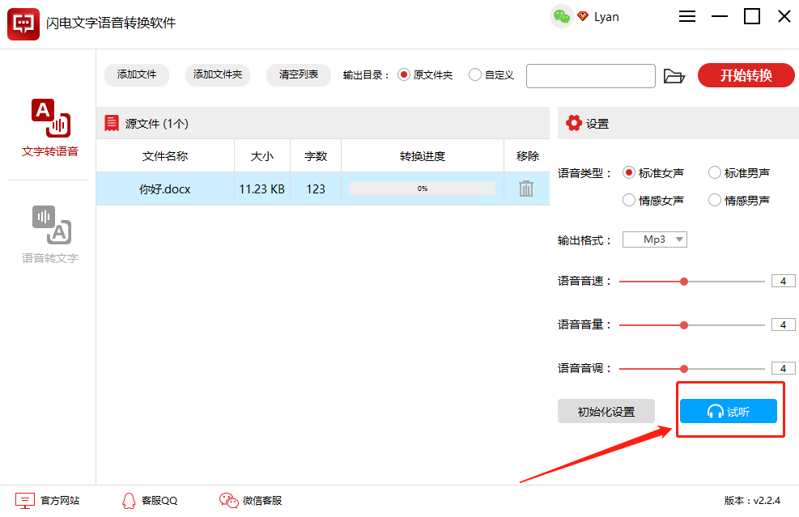This screenshot has width=799, height=517.
Task: Click the 语音音速 value box
Action: (x=783, y=282)
